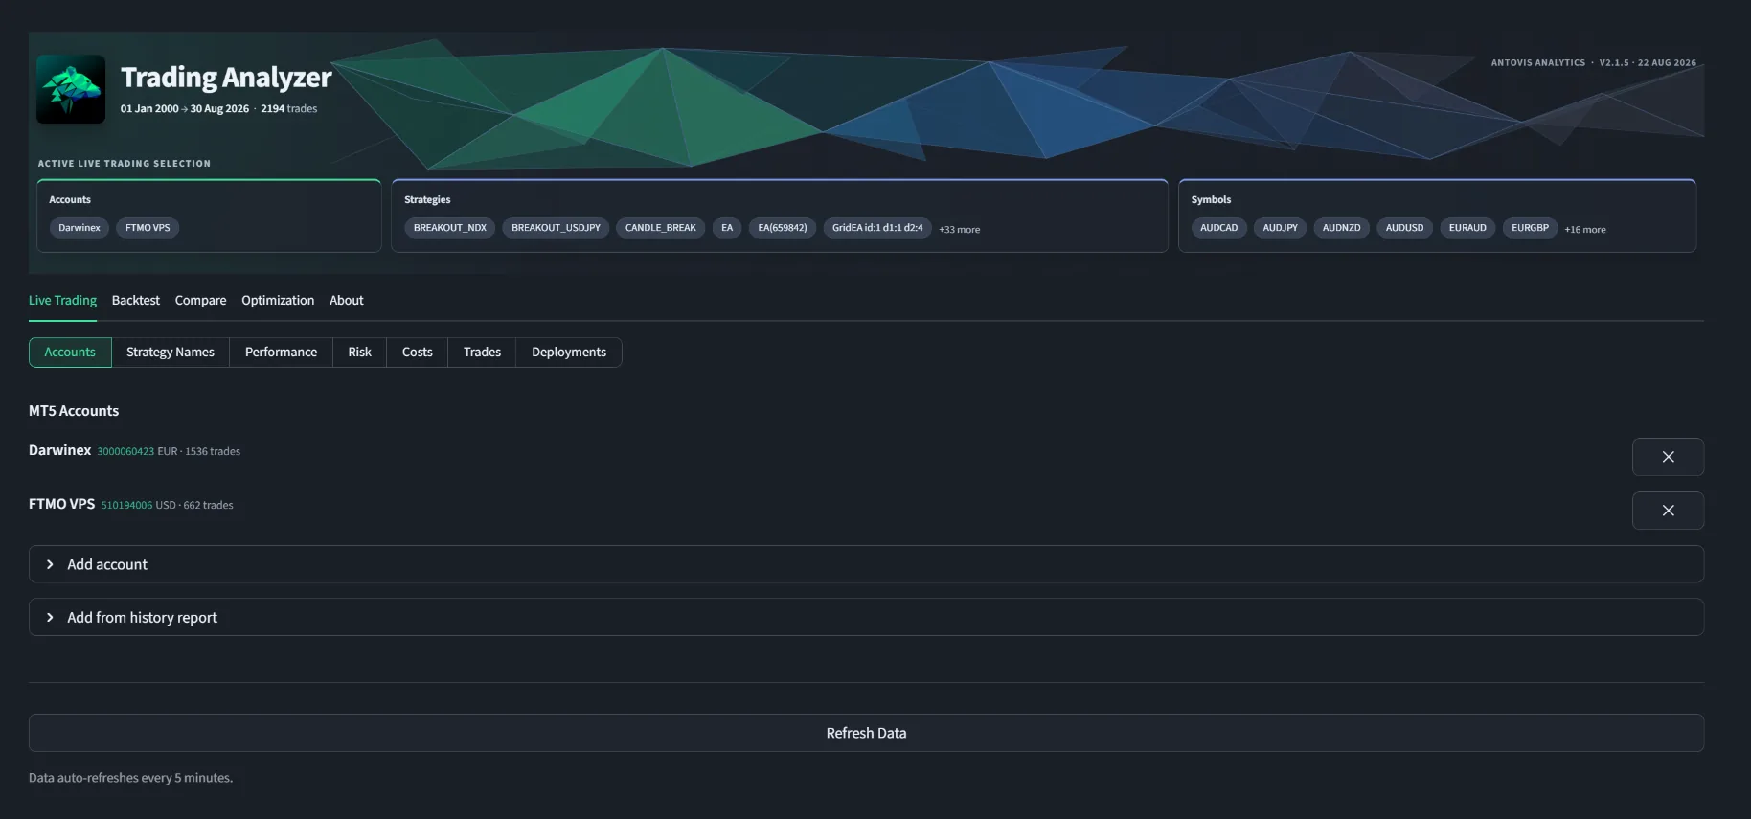Open the About tab

(x=347, y=300)
